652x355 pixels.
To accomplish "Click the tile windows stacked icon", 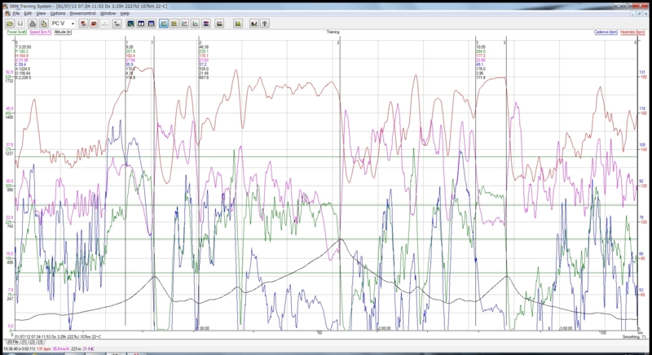I will [x=151, y=24].
